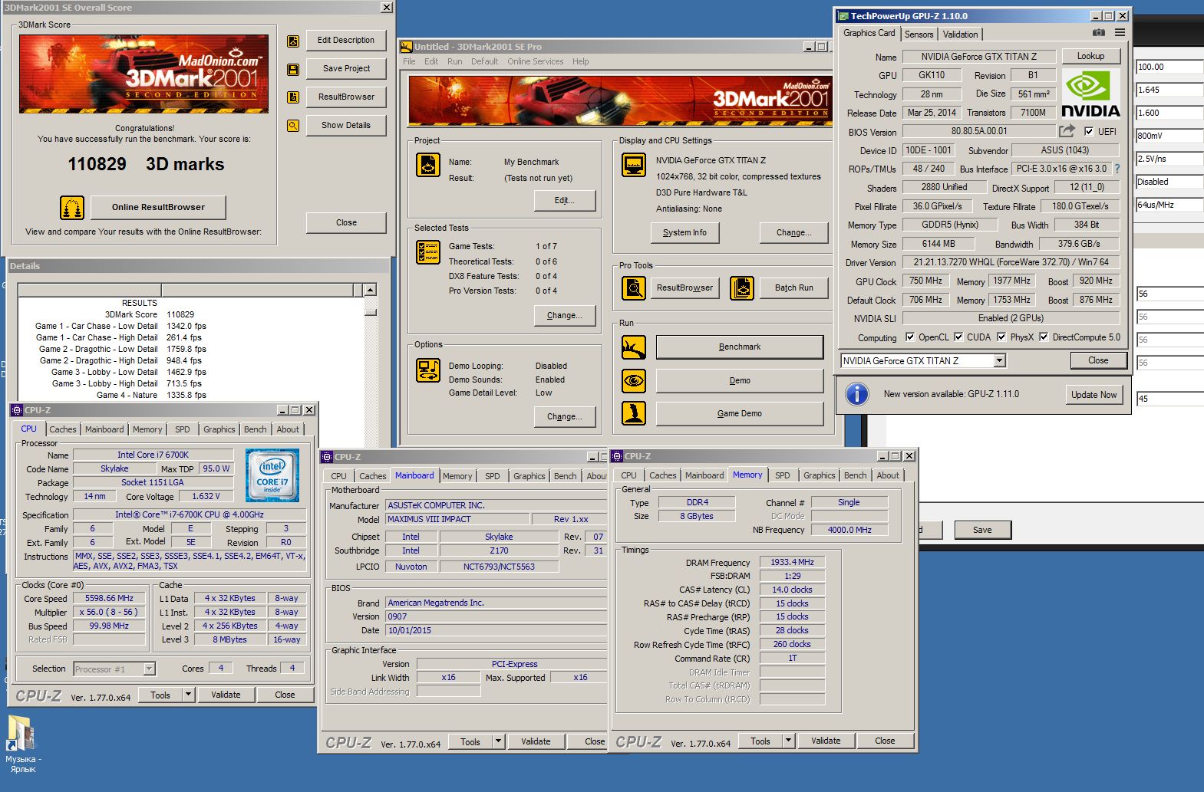The image size is (1204, 792).
Task: Click the 100.00 input field in background window
Action: point(1169,67)
